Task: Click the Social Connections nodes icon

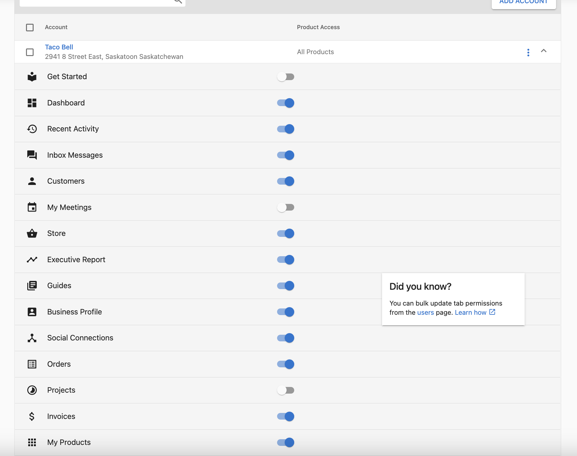Action: pyautogui.click(x=32, y=338)
